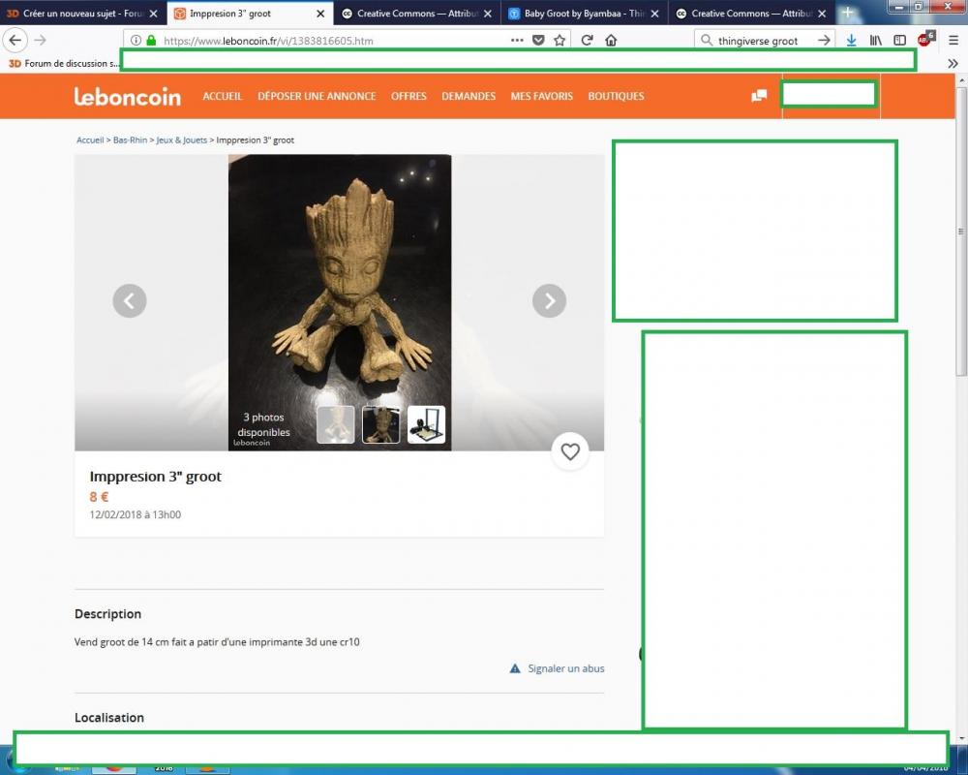Viewport: 968px width, 775px height.
Task: Show previous photo with left arrow
Action: [130, 301]
